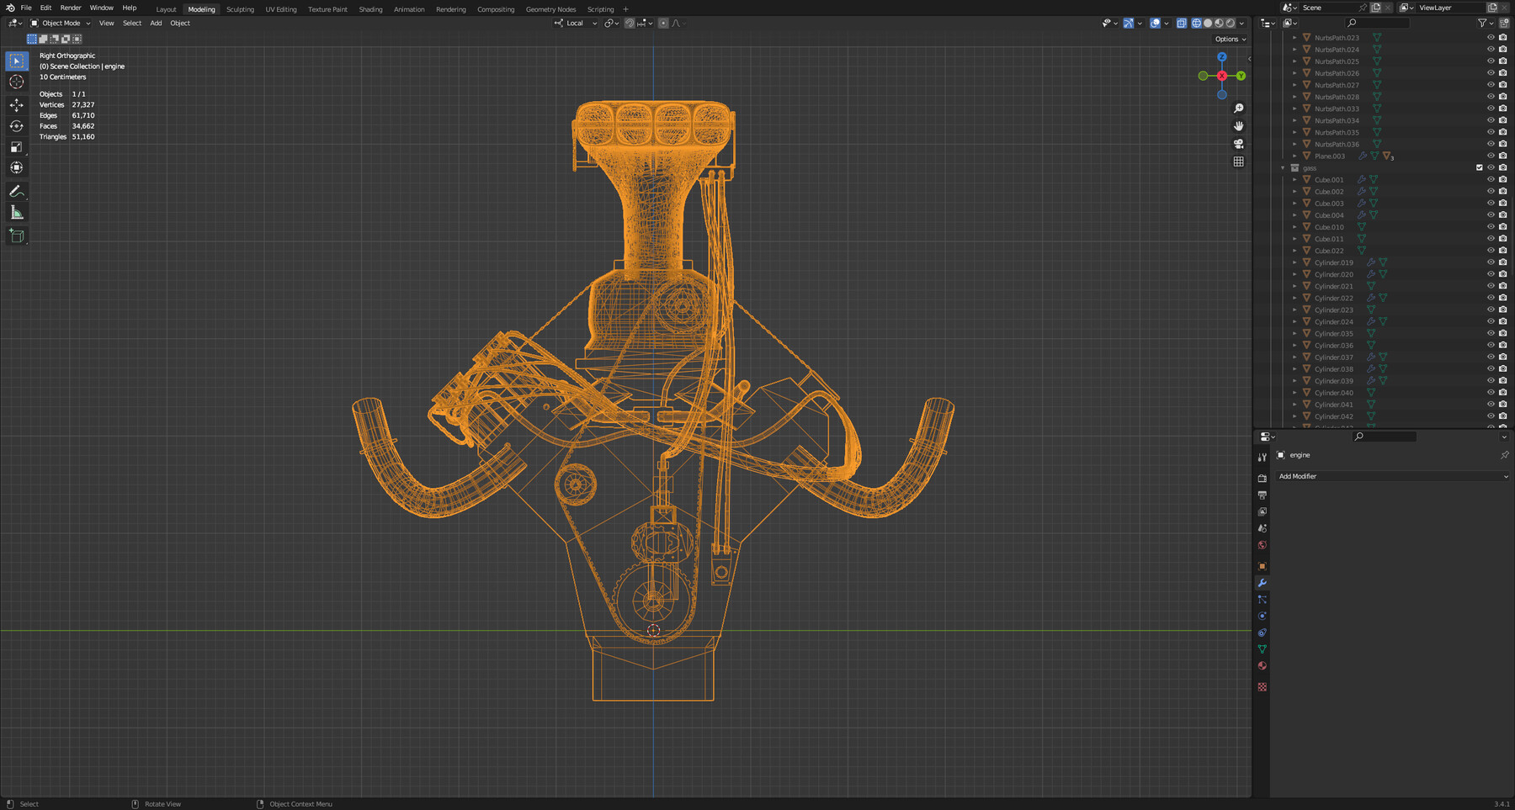
Task: Click the Z axis on navigation gizmo
Action: click(x=1222, y=57)
